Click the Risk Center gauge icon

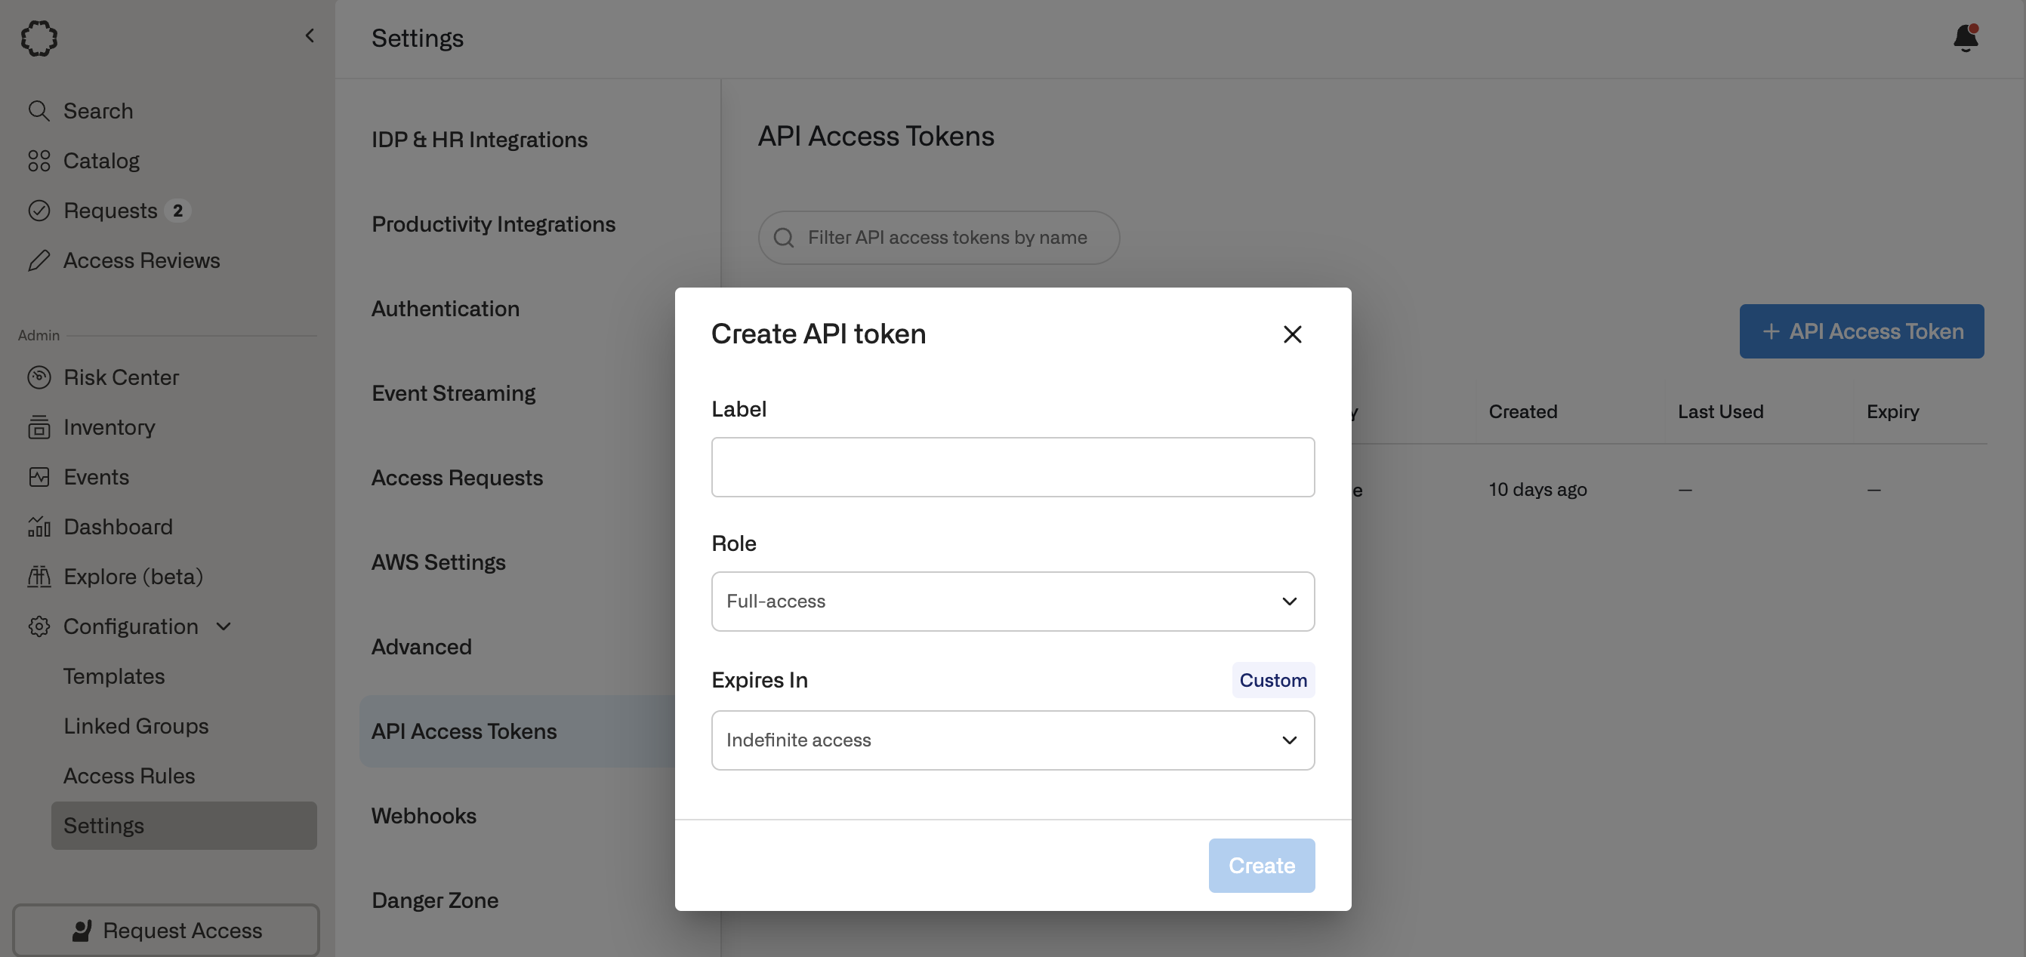coord(39,377)
